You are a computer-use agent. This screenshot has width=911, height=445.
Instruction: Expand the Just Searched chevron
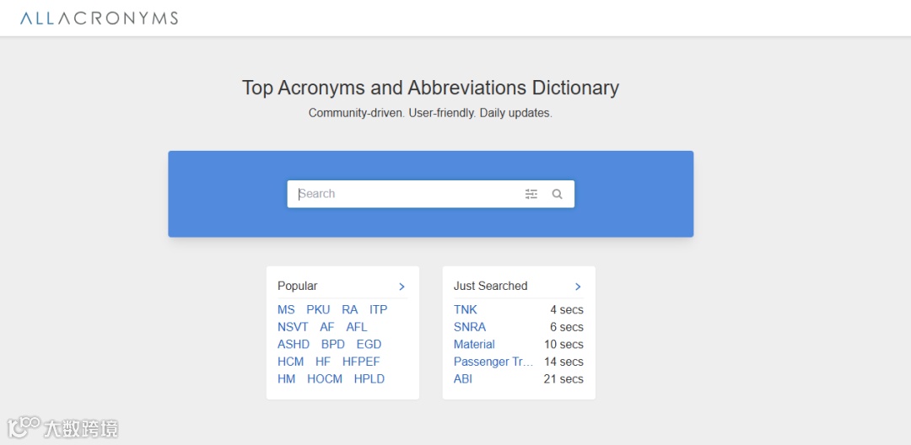pos(578,287)
